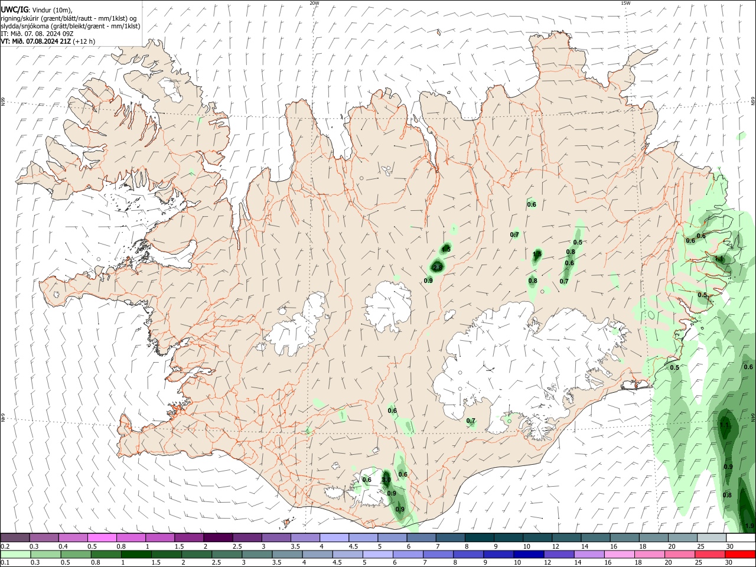Select the crimson 25 swatch in rain legend
The image size is (756, 567).
tap(711, 554)
